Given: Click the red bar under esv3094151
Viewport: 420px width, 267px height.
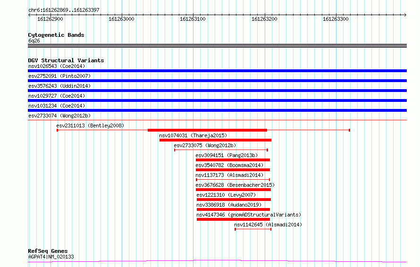Looking at the screenshot, I should click(233, 160).
